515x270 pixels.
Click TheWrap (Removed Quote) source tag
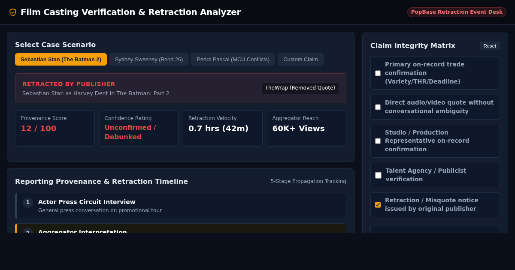(300, 88)
